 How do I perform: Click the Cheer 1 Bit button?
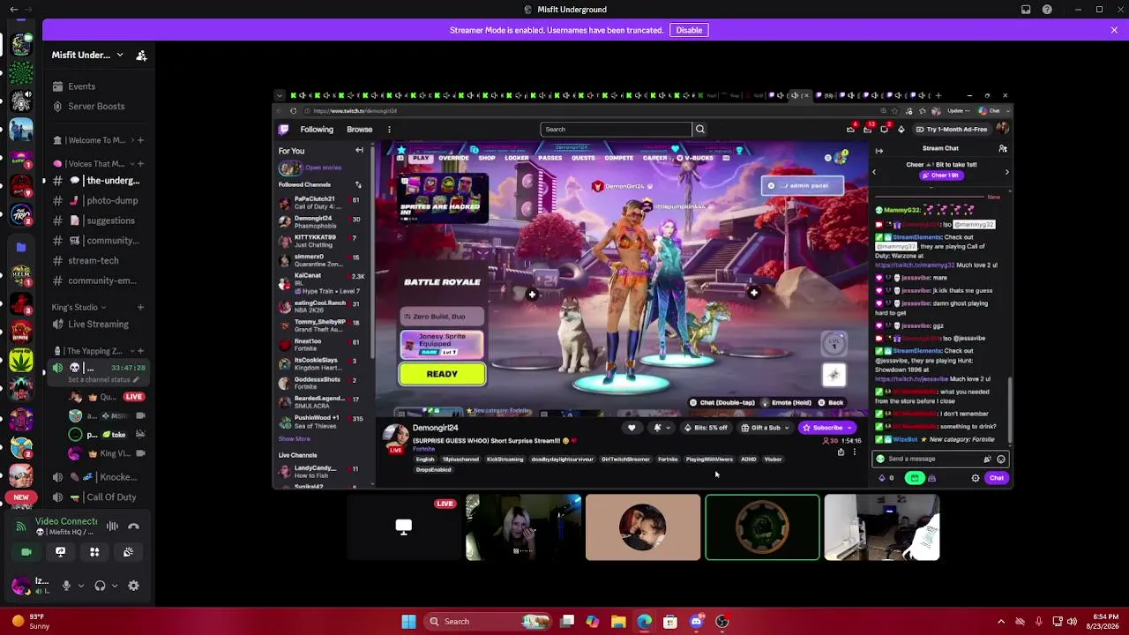pyautogui.click(x=940, y=176)
